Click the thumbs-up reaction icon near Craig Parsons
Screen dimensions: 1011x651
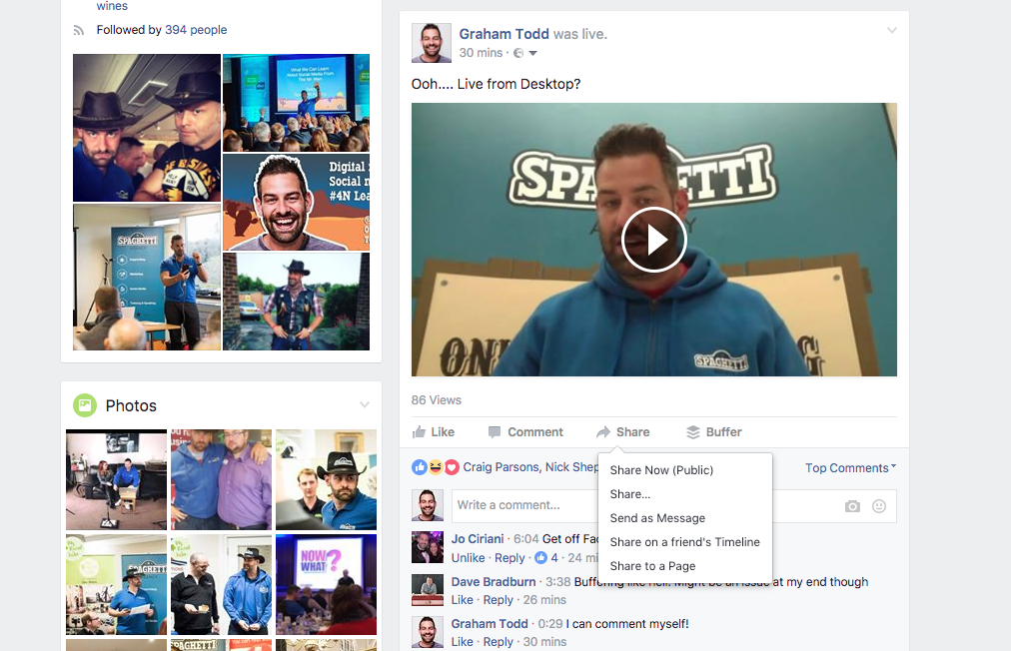coord(419,466)
